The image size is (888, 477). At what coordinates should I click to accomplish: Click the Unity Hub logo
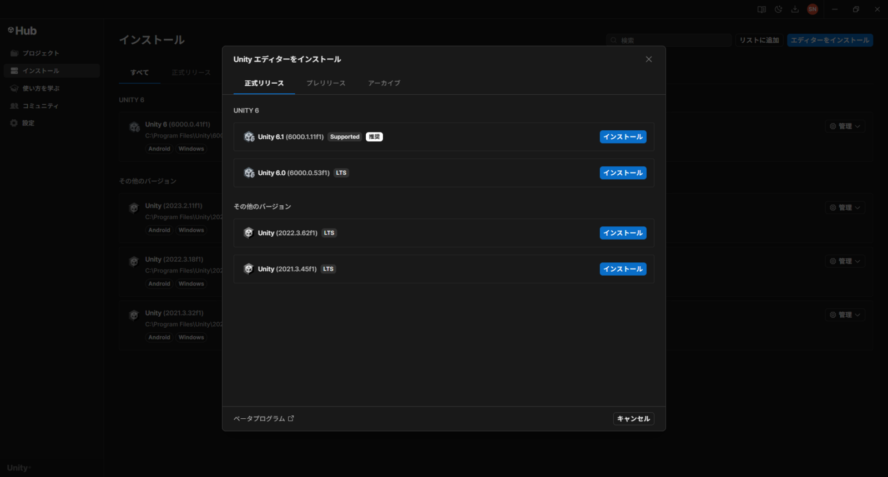[x=22, y=31]
